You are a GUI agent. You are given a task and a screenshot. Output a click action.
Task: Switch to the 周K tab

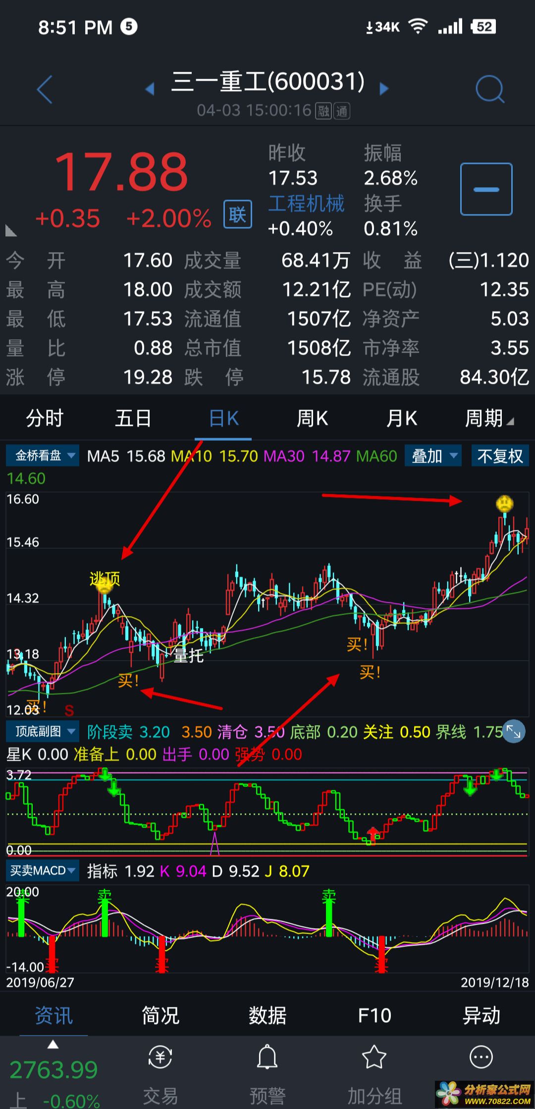312,419
